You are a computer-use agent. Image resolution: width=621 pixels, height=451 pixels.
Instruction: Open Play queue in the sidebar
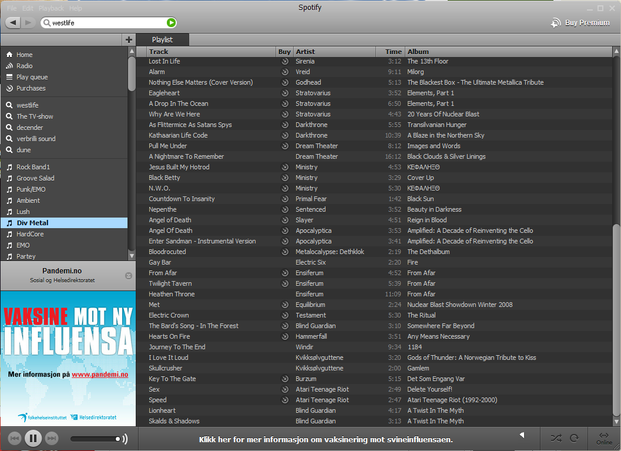click(x=32, y=77)
